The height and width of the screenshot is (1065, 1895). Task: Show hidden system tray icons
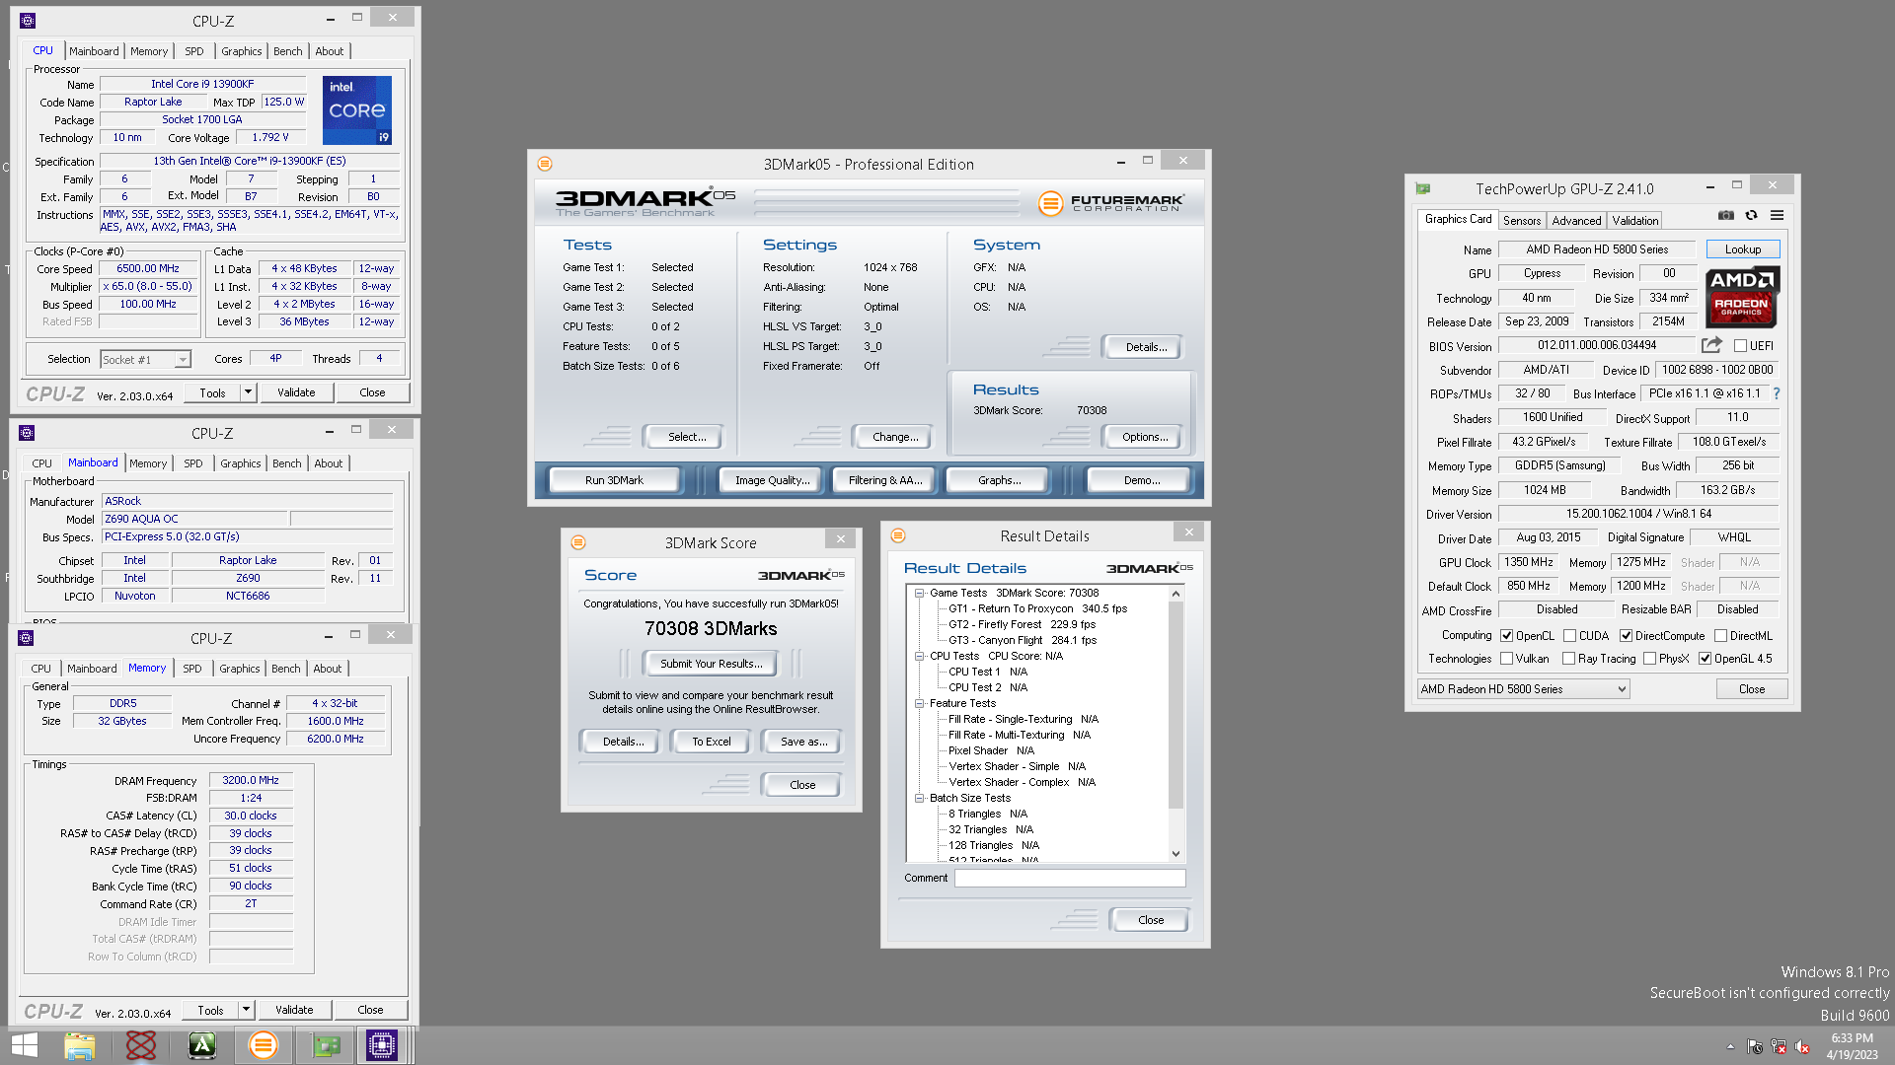click(x=1730, y=1046)
